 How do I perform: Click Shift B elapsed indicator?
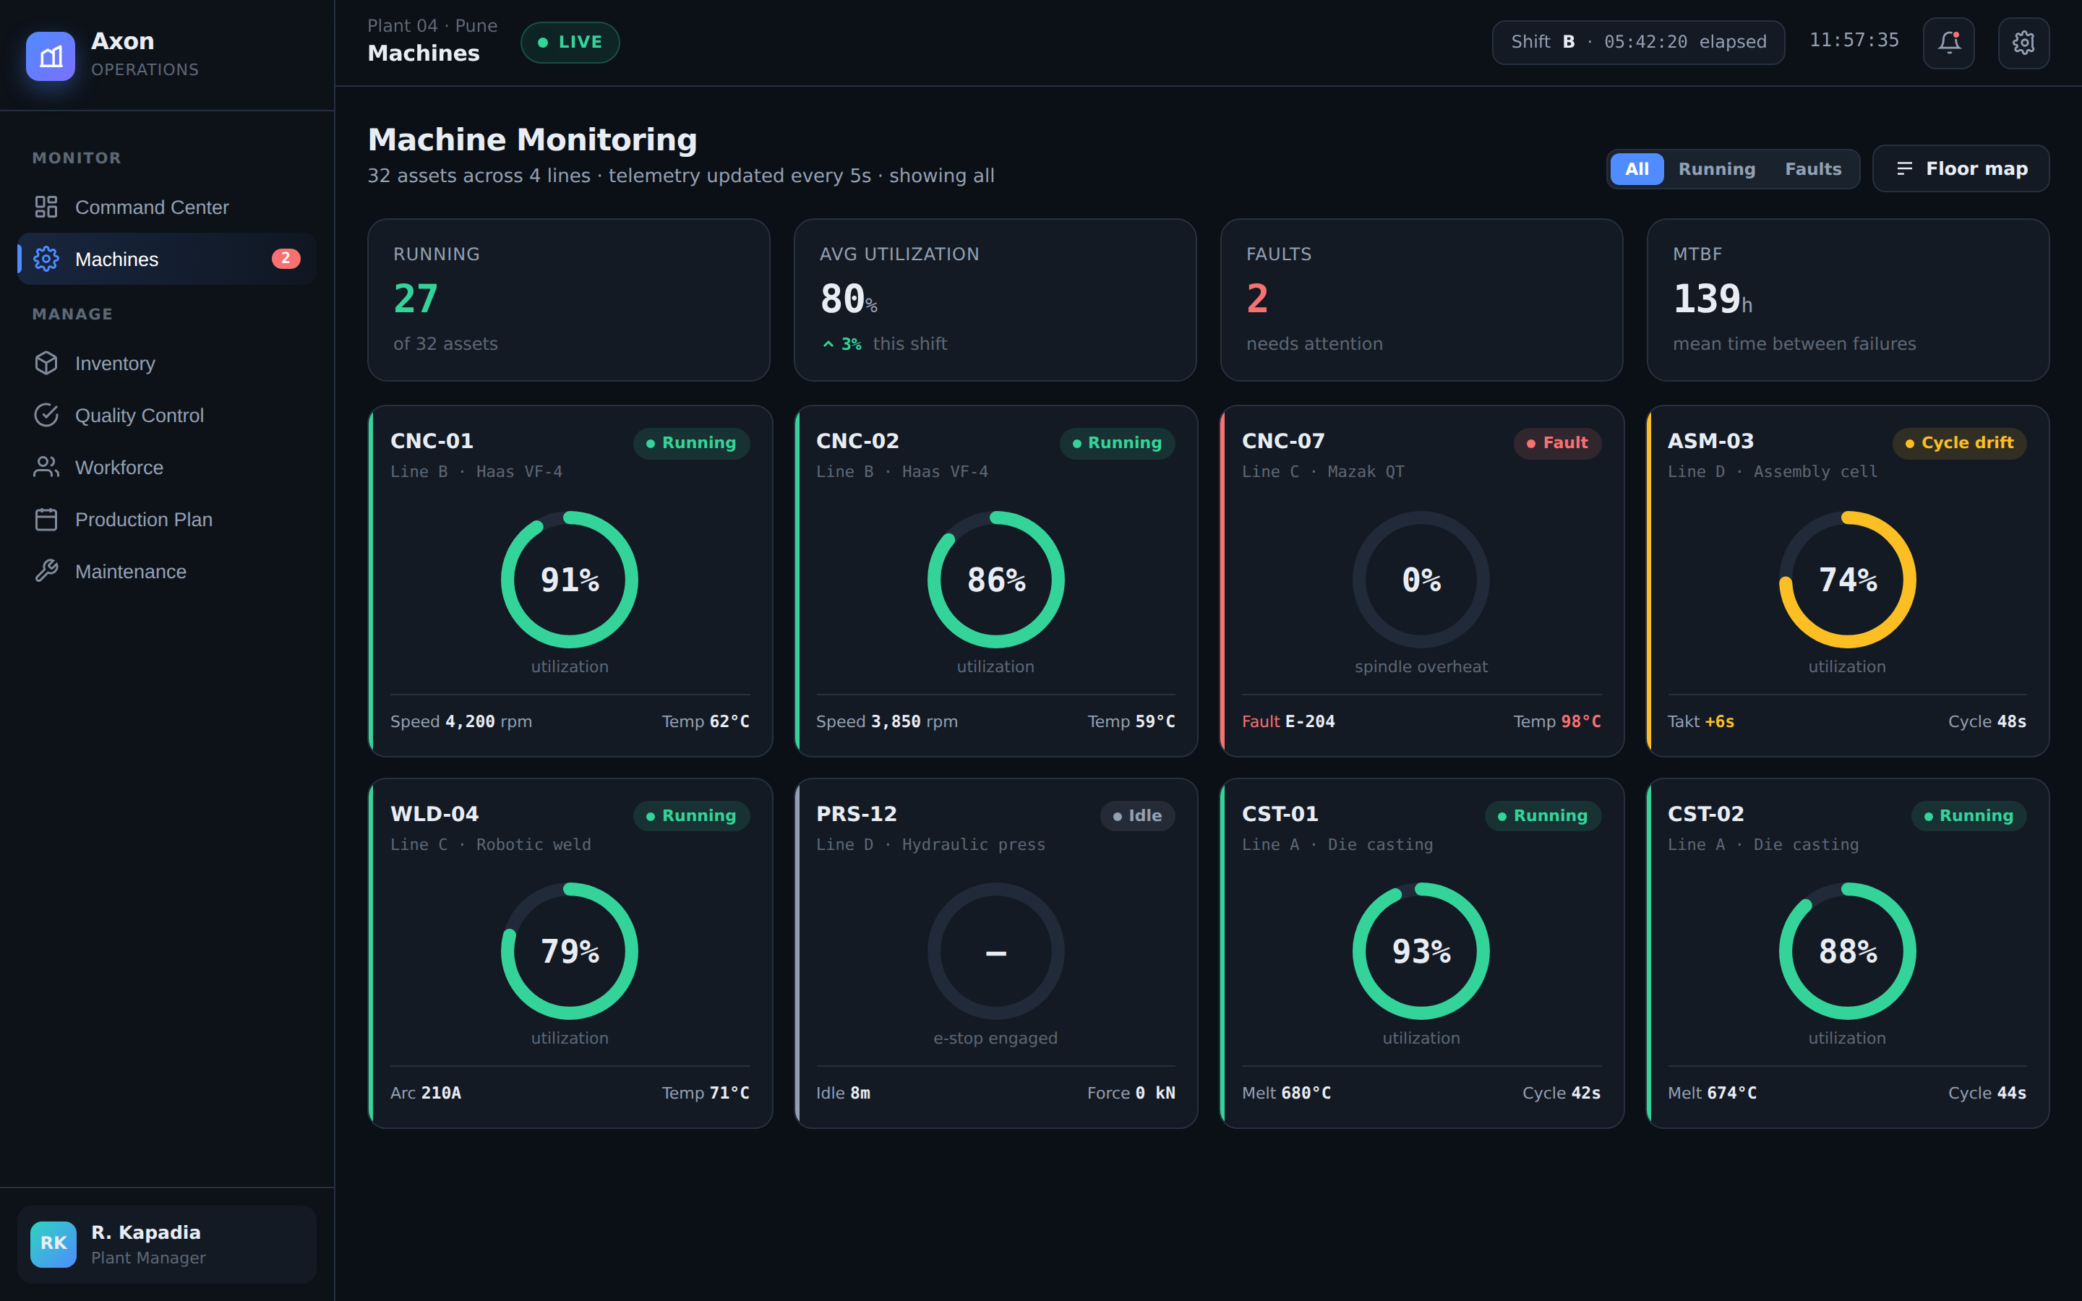coord(1638,42)
